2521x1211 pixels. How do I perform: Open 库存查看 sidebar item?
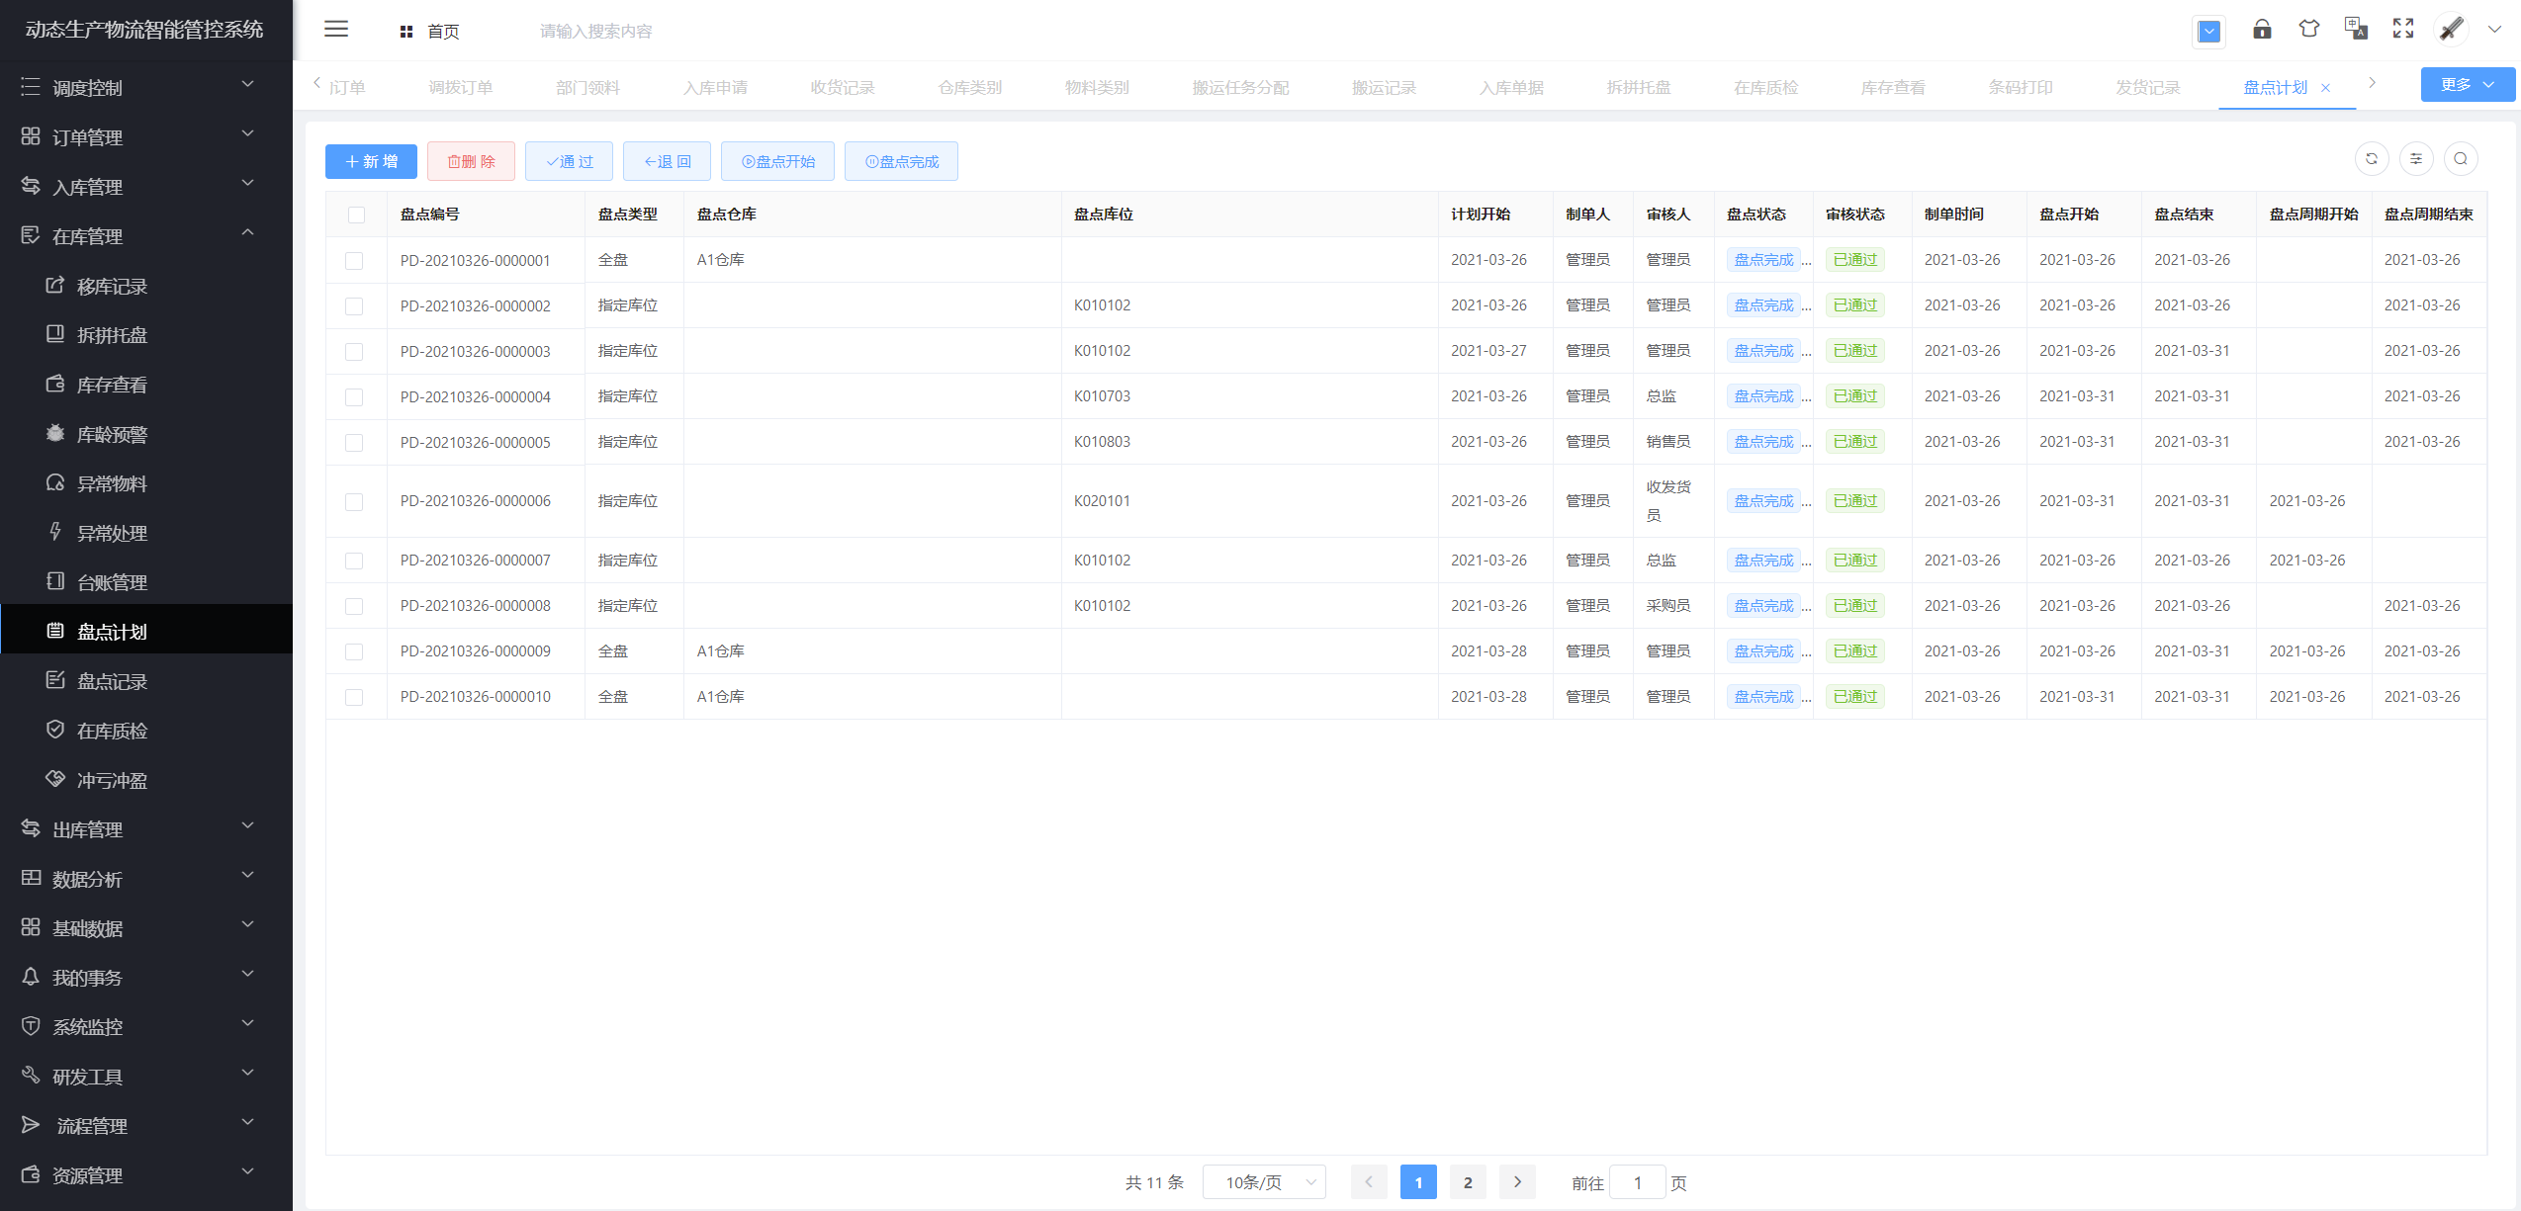[146, 385]
